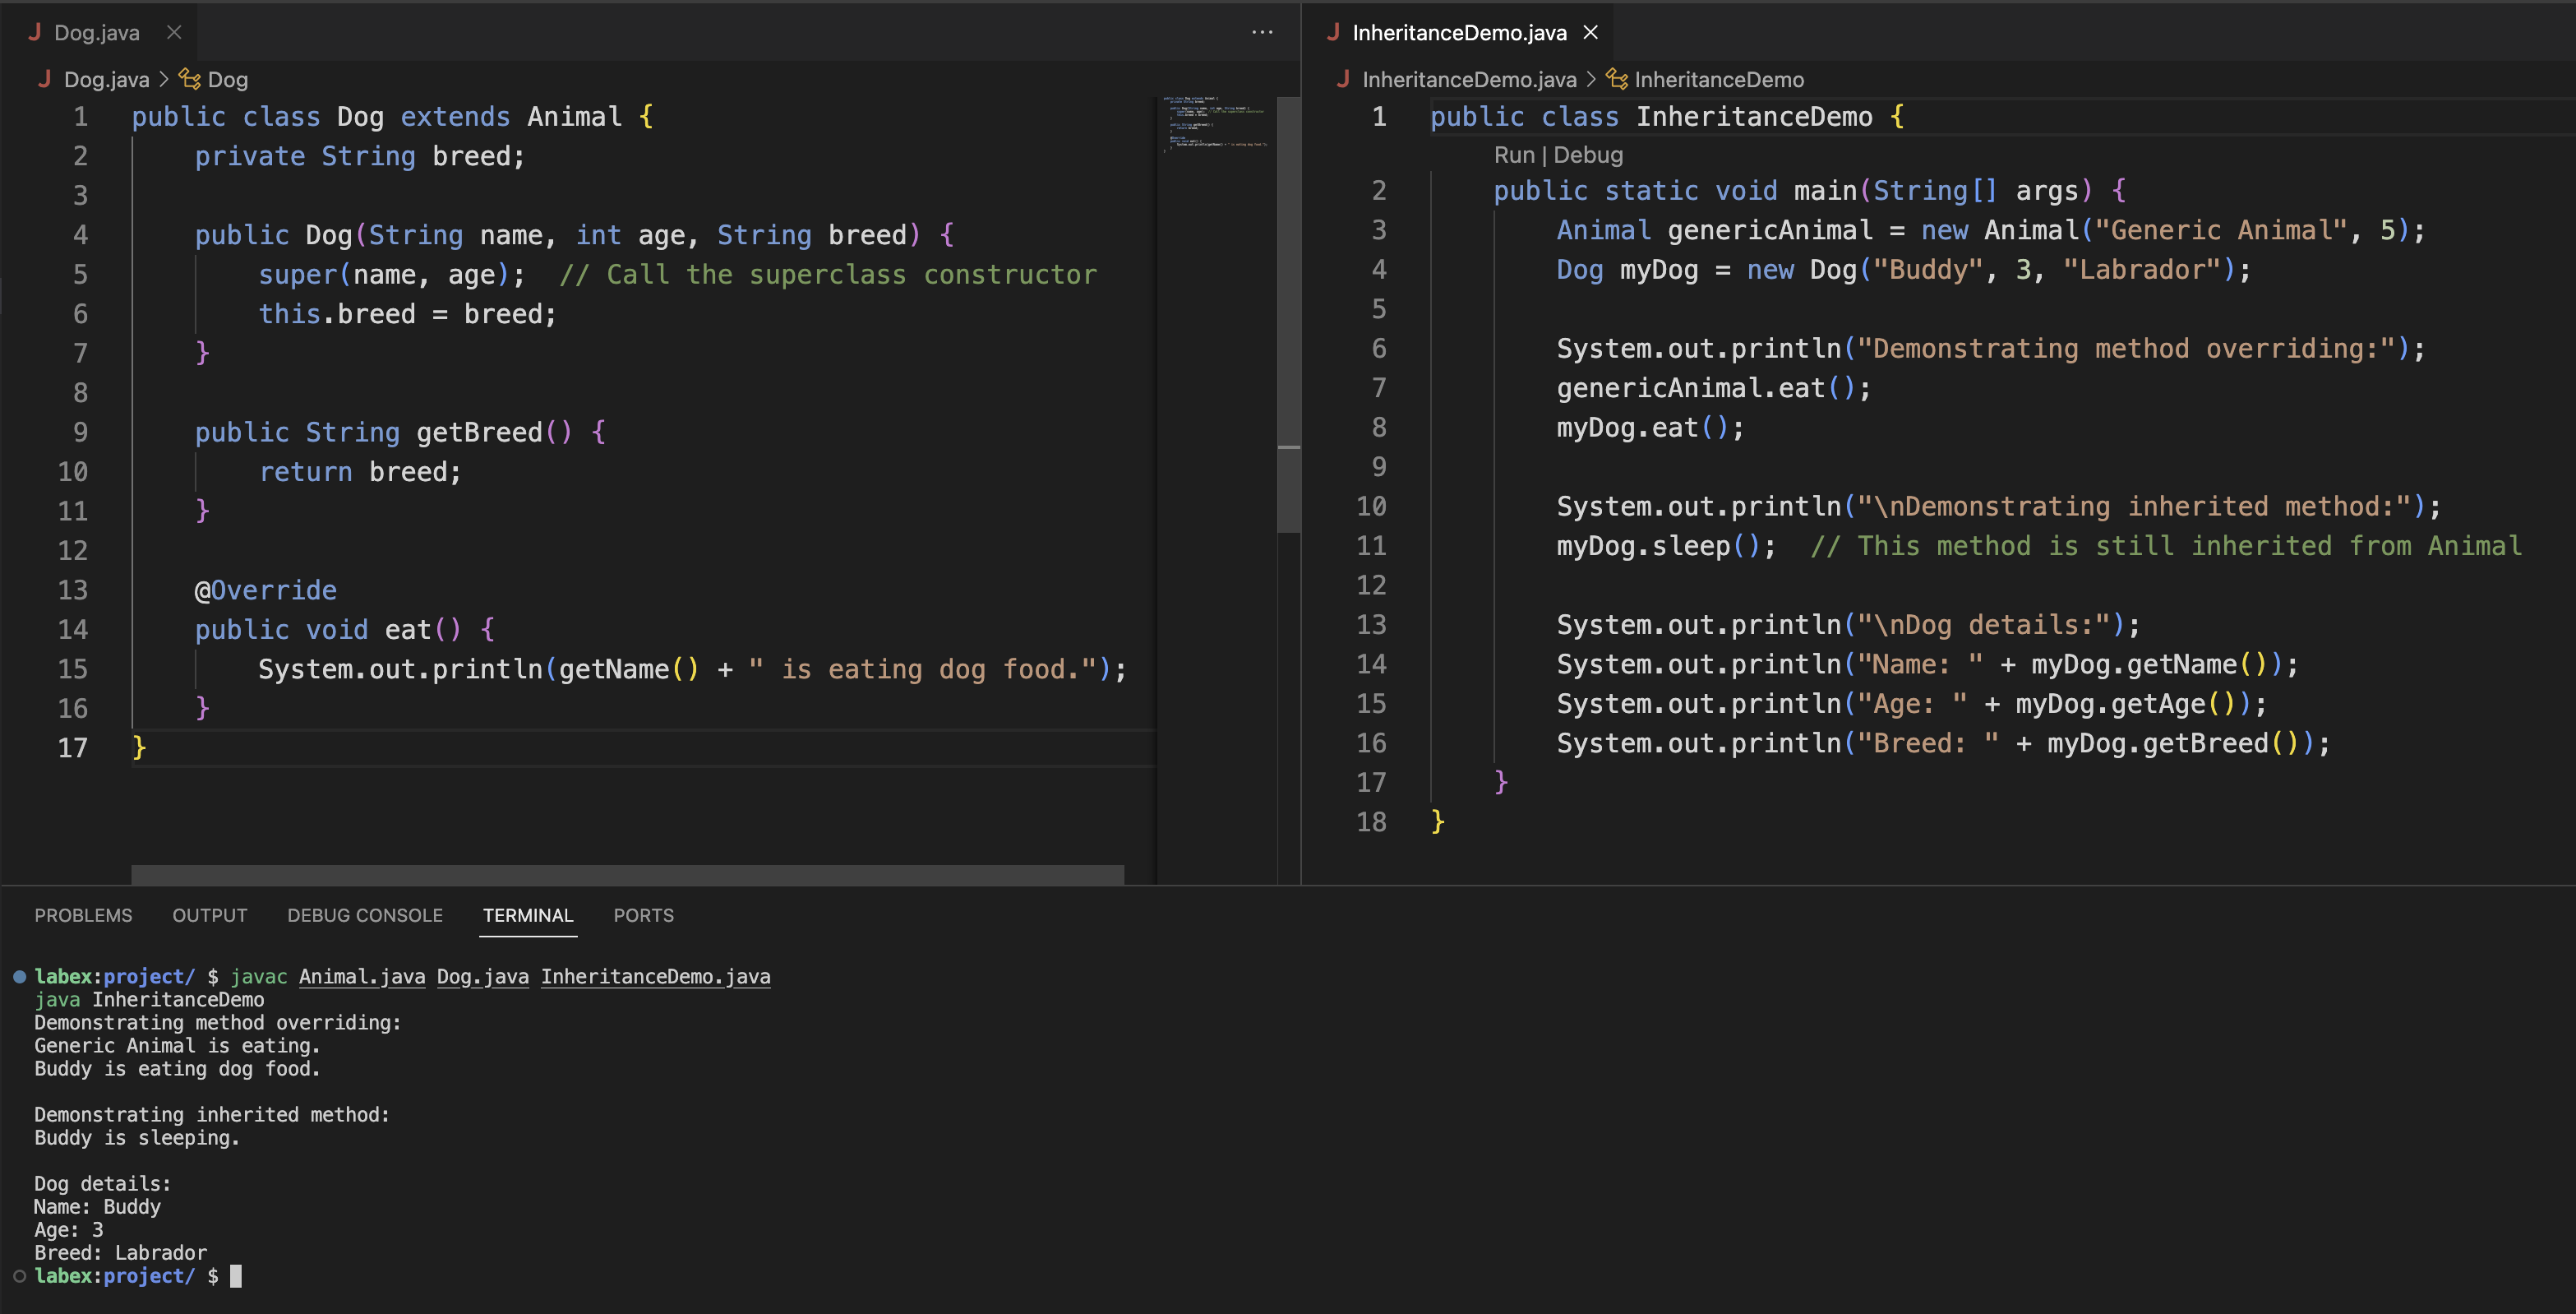Close the InheritanceDemo.java tab
This screenshot has height=1314, width=2576.
(x=1590, y=32)
